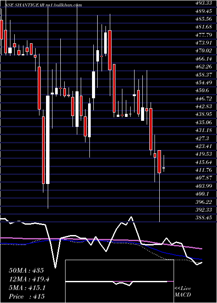Click the 411.76 price axis label
This screenshot has height=303, width=217.
point(203,170)
